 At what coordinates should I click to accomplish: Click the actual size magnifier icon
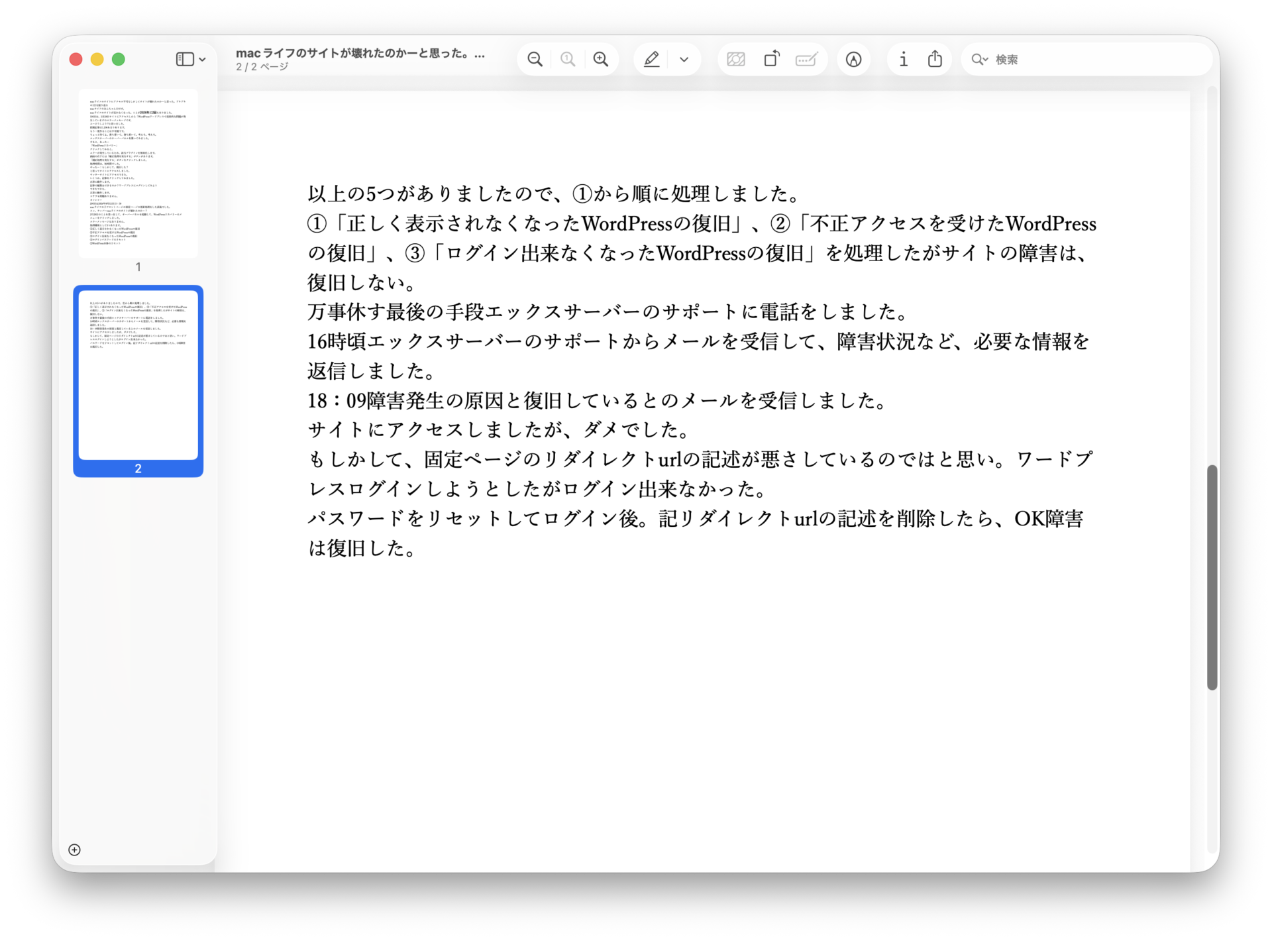point(568,60)
